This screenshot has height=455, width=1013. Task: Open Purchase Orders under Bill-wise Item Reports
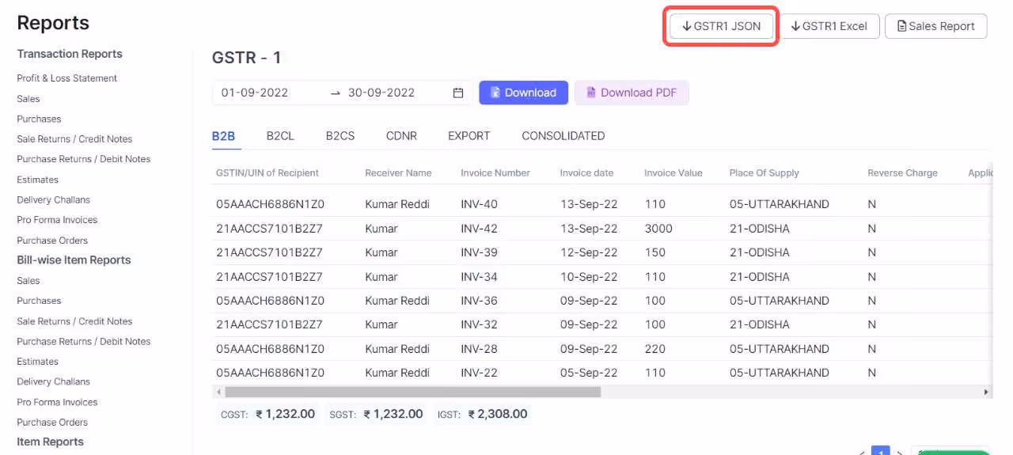[52, 423]
